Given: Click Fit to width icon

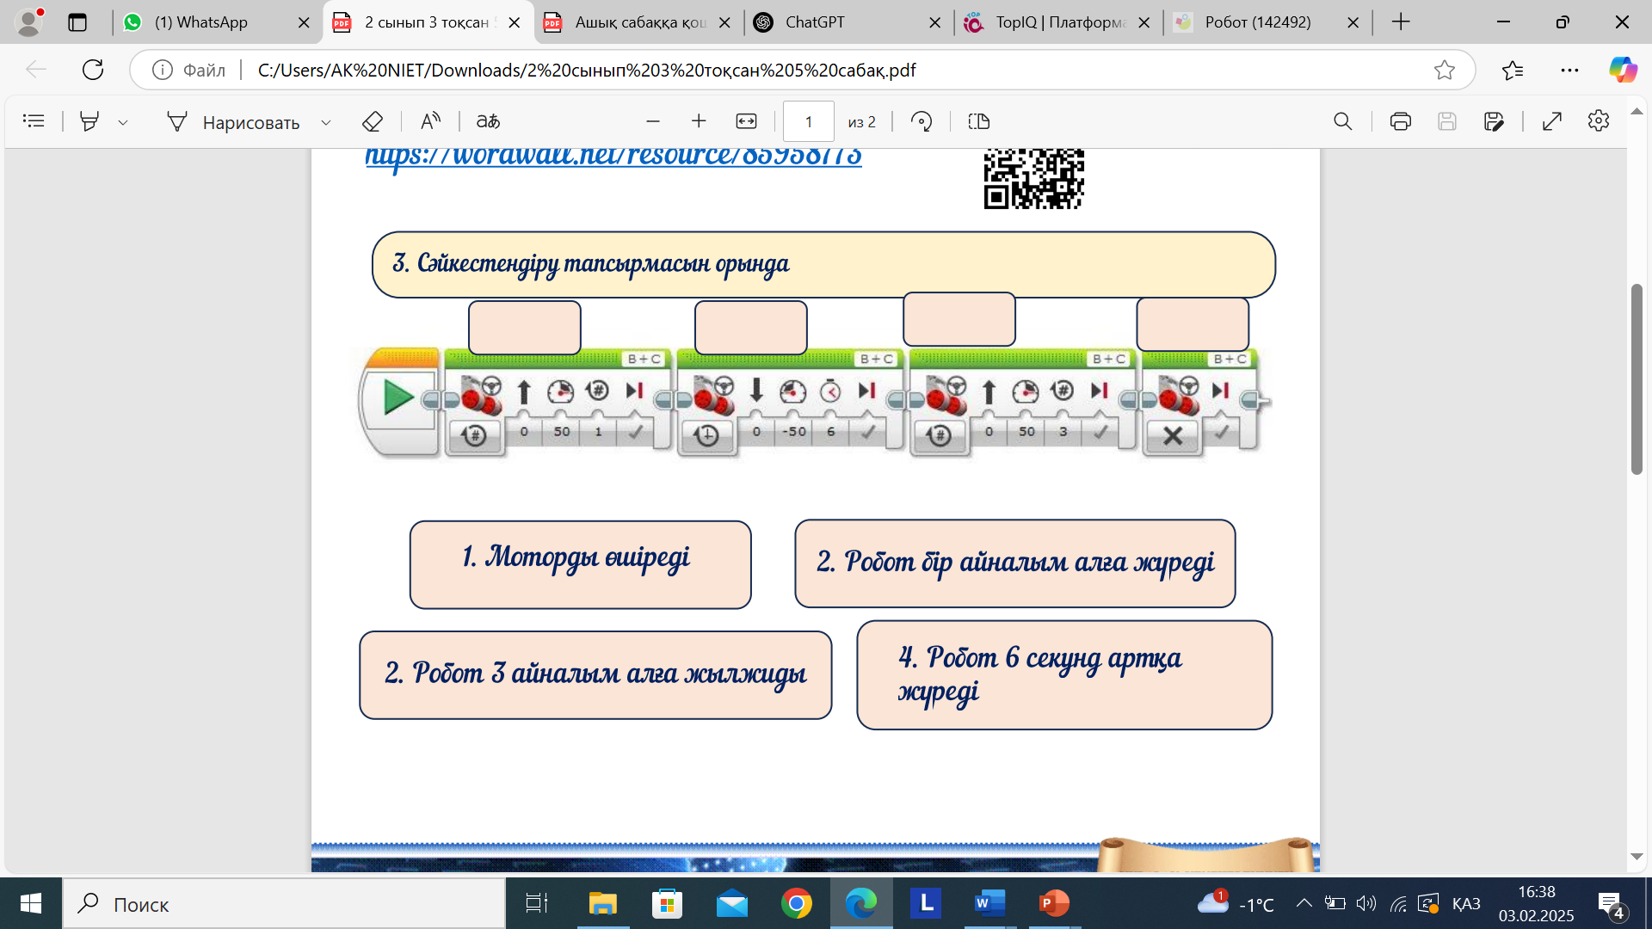Looking at the screenshot, I should [x=746, y=121].
